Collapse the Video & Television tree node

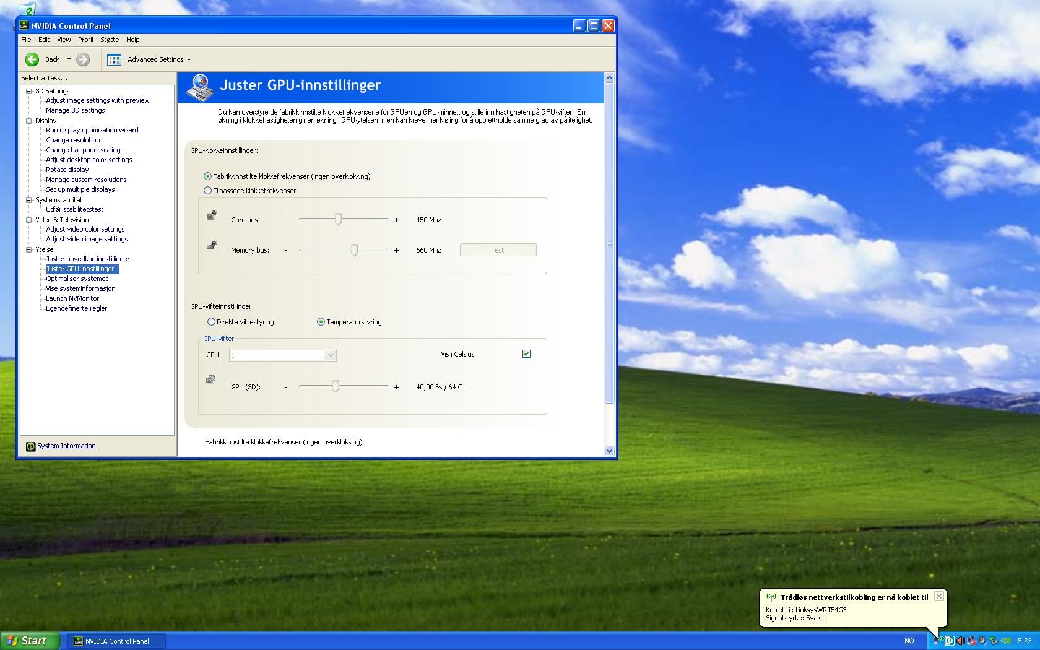pyautogui.click(x=28, y=220)
